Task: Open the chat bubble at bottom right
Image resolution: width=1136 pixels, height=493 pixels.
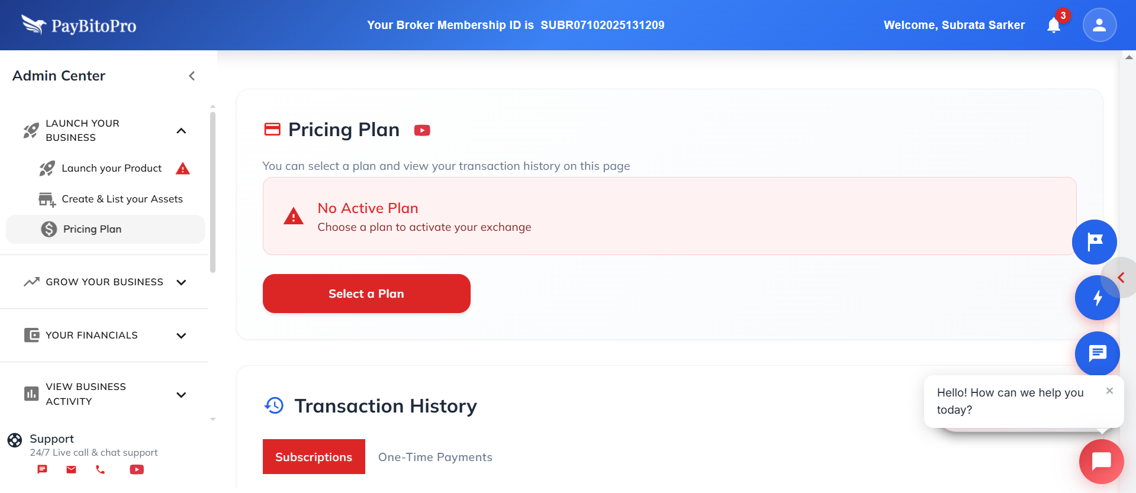Action: click(1100, 461)
